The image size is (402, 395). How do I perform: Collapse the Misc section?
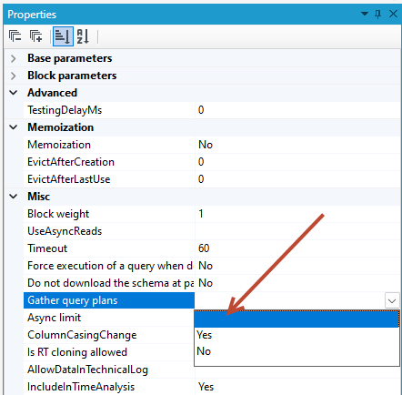click(x=14, y=197)
